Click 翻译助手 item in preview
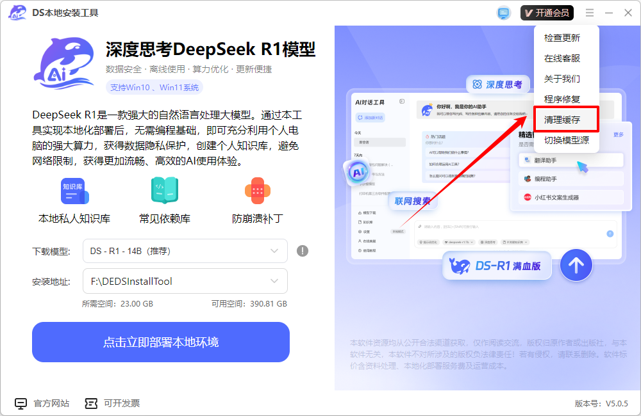 click(x=570, y=161)
